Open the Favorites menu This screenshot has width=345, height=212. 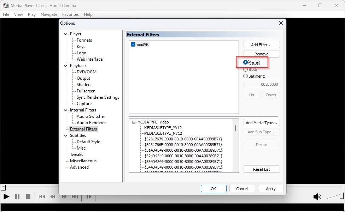point(70,14)
